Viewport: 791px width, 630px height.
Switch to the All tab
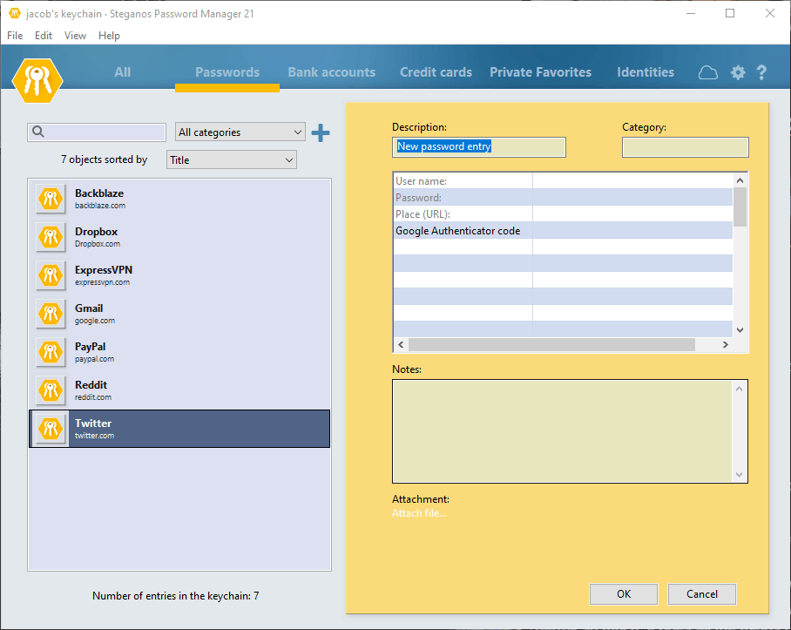point(122,72)
